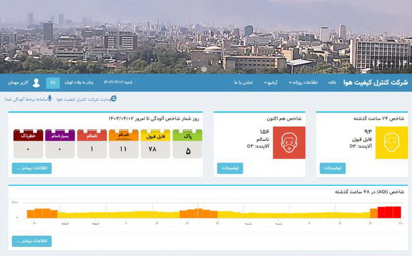Click the شاخص (AQI) در ۴۸ ساعت گذشته heading
The width and height of the screenshot is (412, 256).
tap(370, 192)
